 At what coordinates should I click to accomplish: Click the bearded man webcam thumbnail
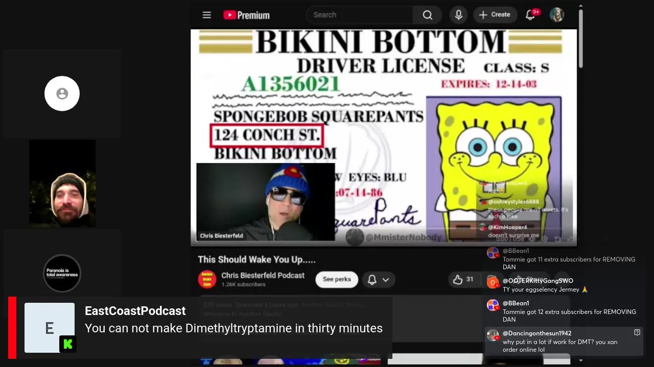click(62, 183)
